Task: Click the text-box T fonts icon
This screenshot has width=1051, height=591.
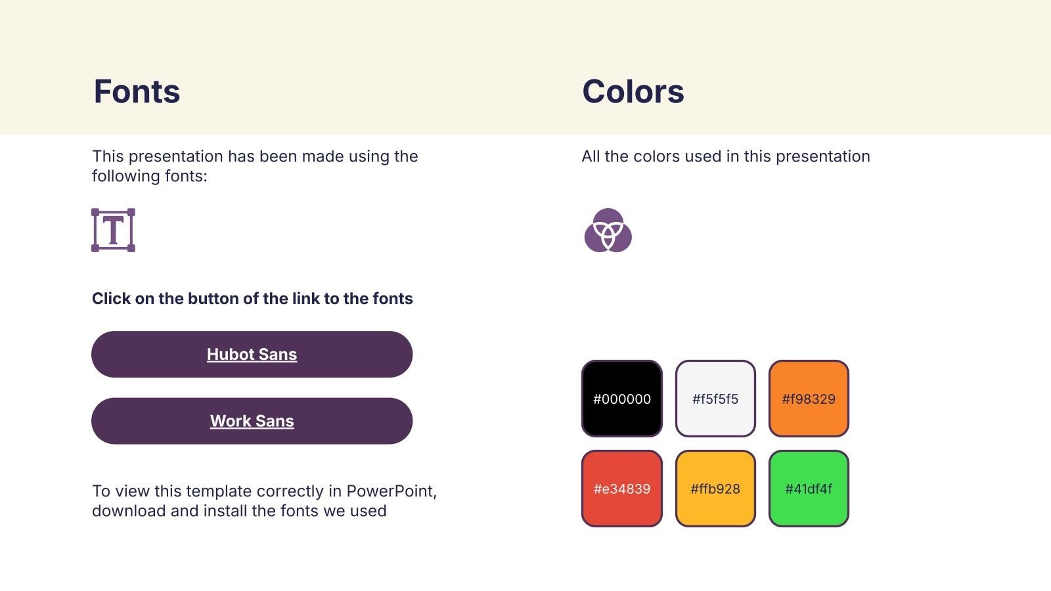Action: (113, 230)
